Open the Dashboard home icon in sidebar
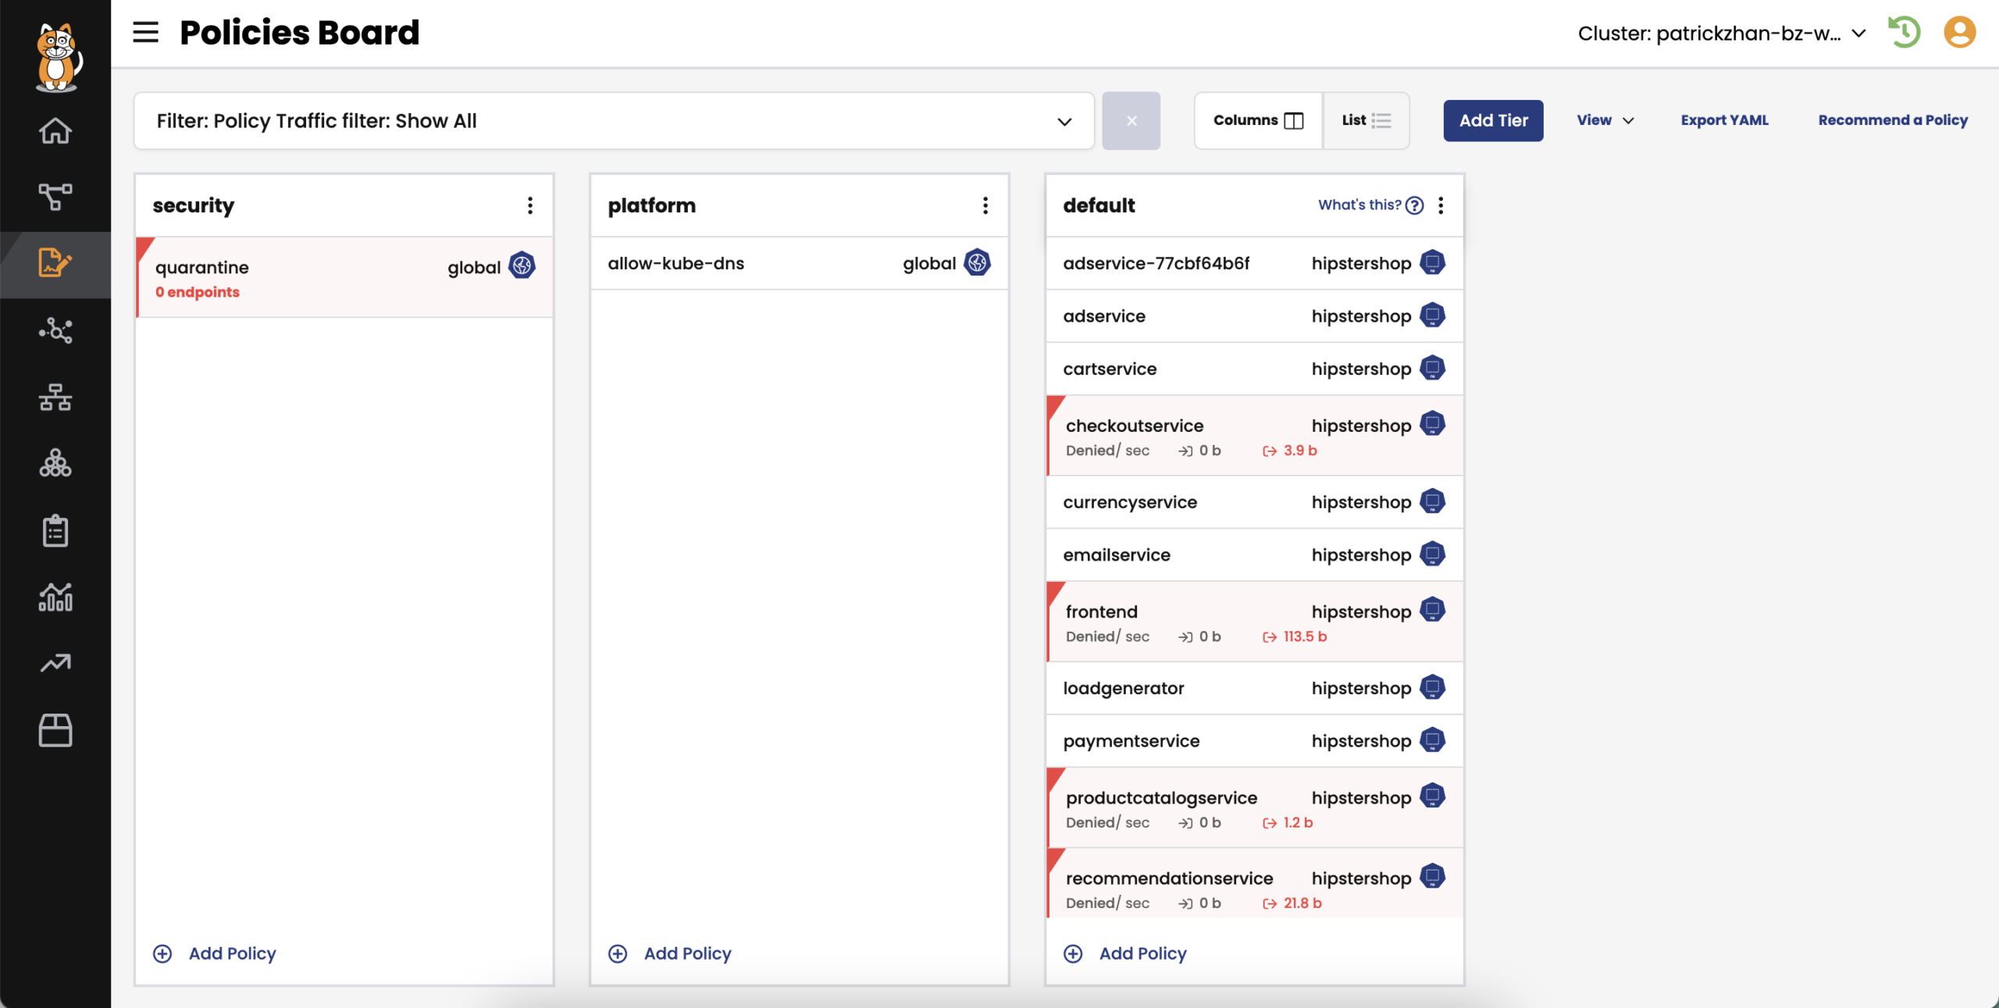 55,130
